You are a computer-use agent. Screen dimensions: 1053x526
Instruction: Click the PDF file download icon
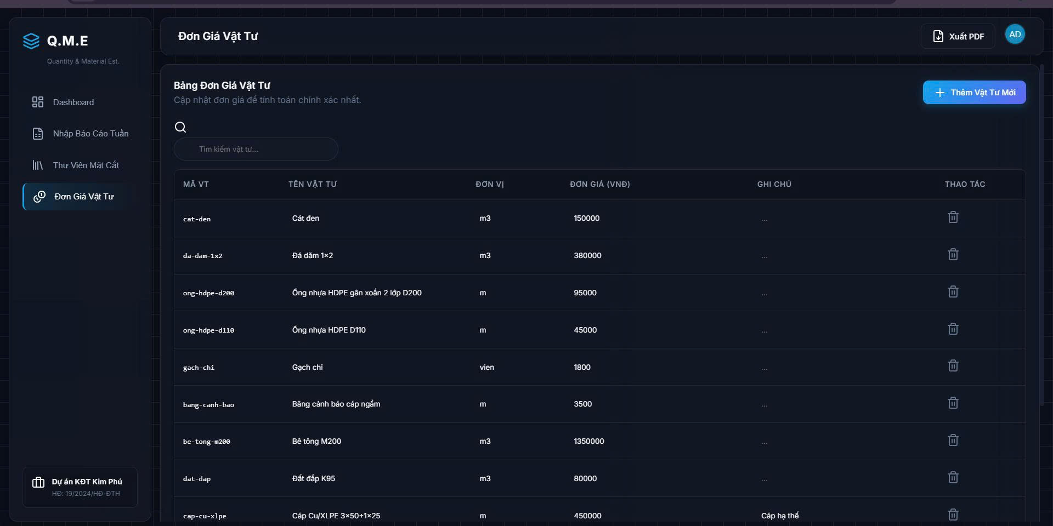point(938,36)
